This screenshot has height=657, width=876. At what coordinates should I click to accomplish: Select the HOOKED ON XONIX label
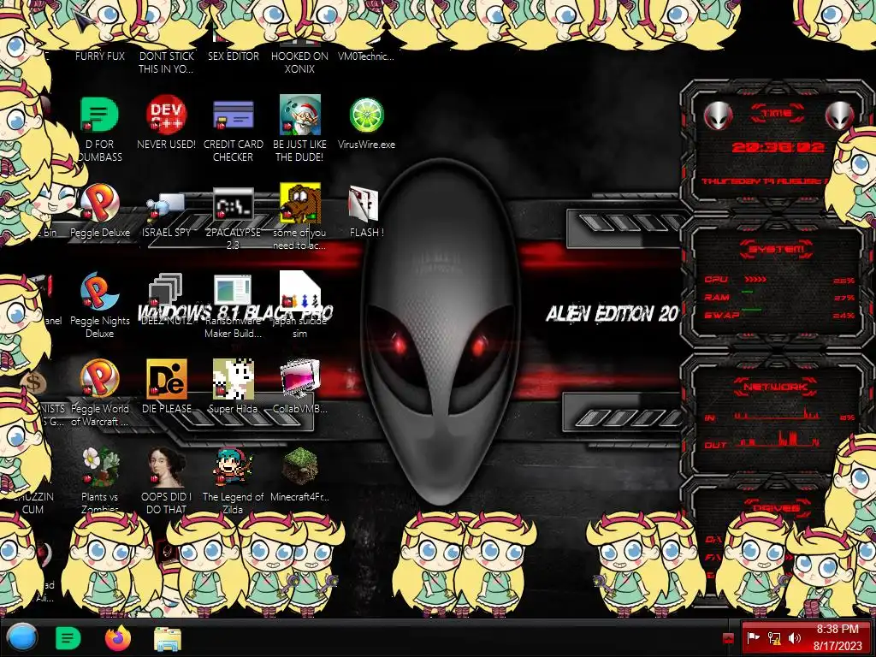[300, 62]
